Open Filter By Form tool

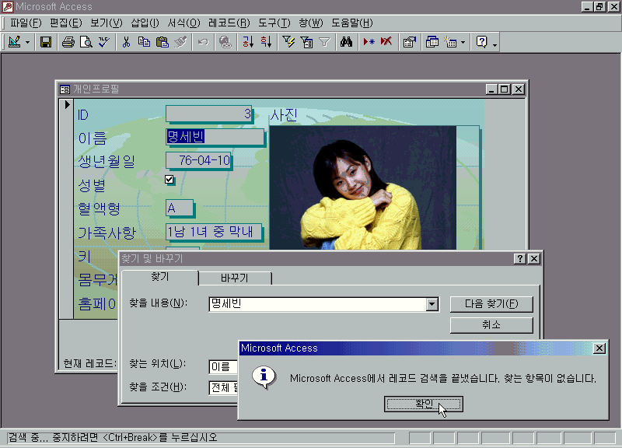[x=306, y=42]
